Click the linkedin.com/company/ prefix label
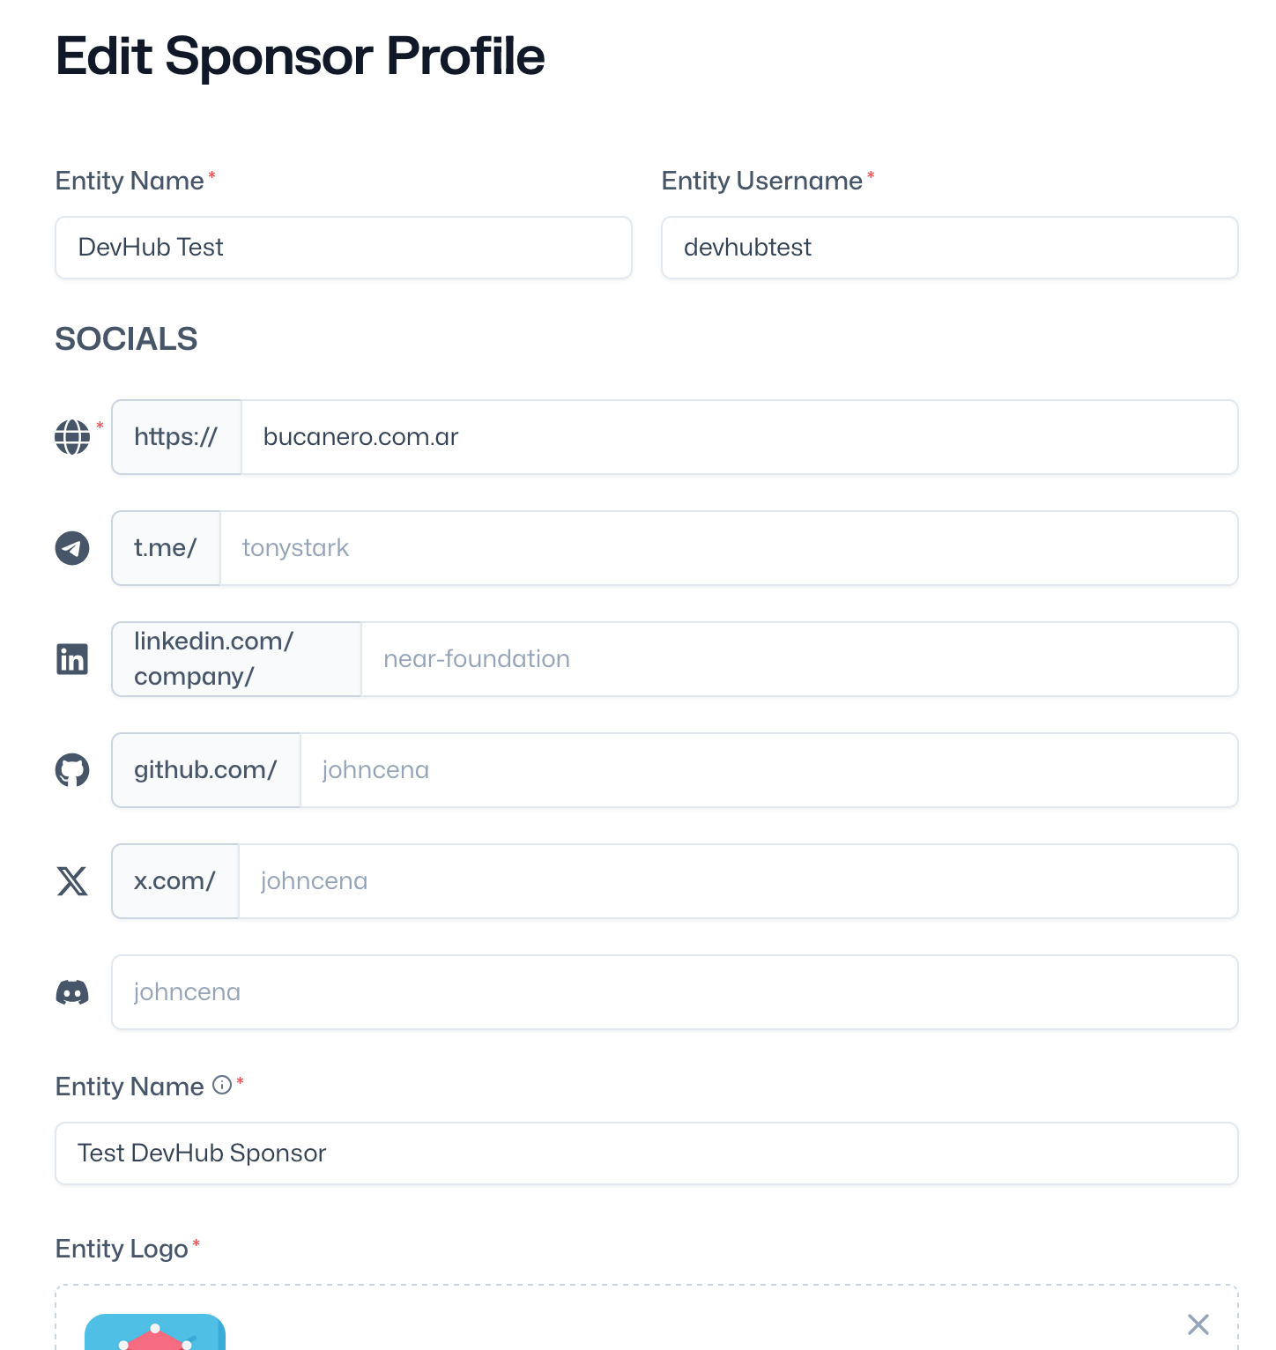This screenshot has width=1276, height=1350. (x=236, y=659)
